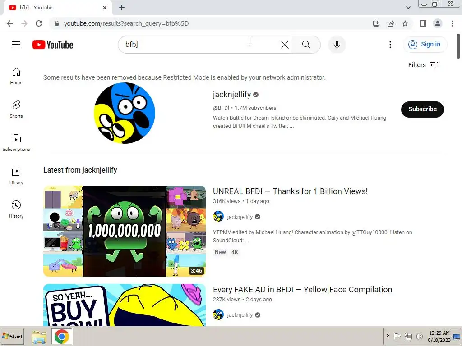Click '237K views • 2 days ago' text
This screenshot has height=346, width=462.
pyautogui.click(x=242, y=300)
